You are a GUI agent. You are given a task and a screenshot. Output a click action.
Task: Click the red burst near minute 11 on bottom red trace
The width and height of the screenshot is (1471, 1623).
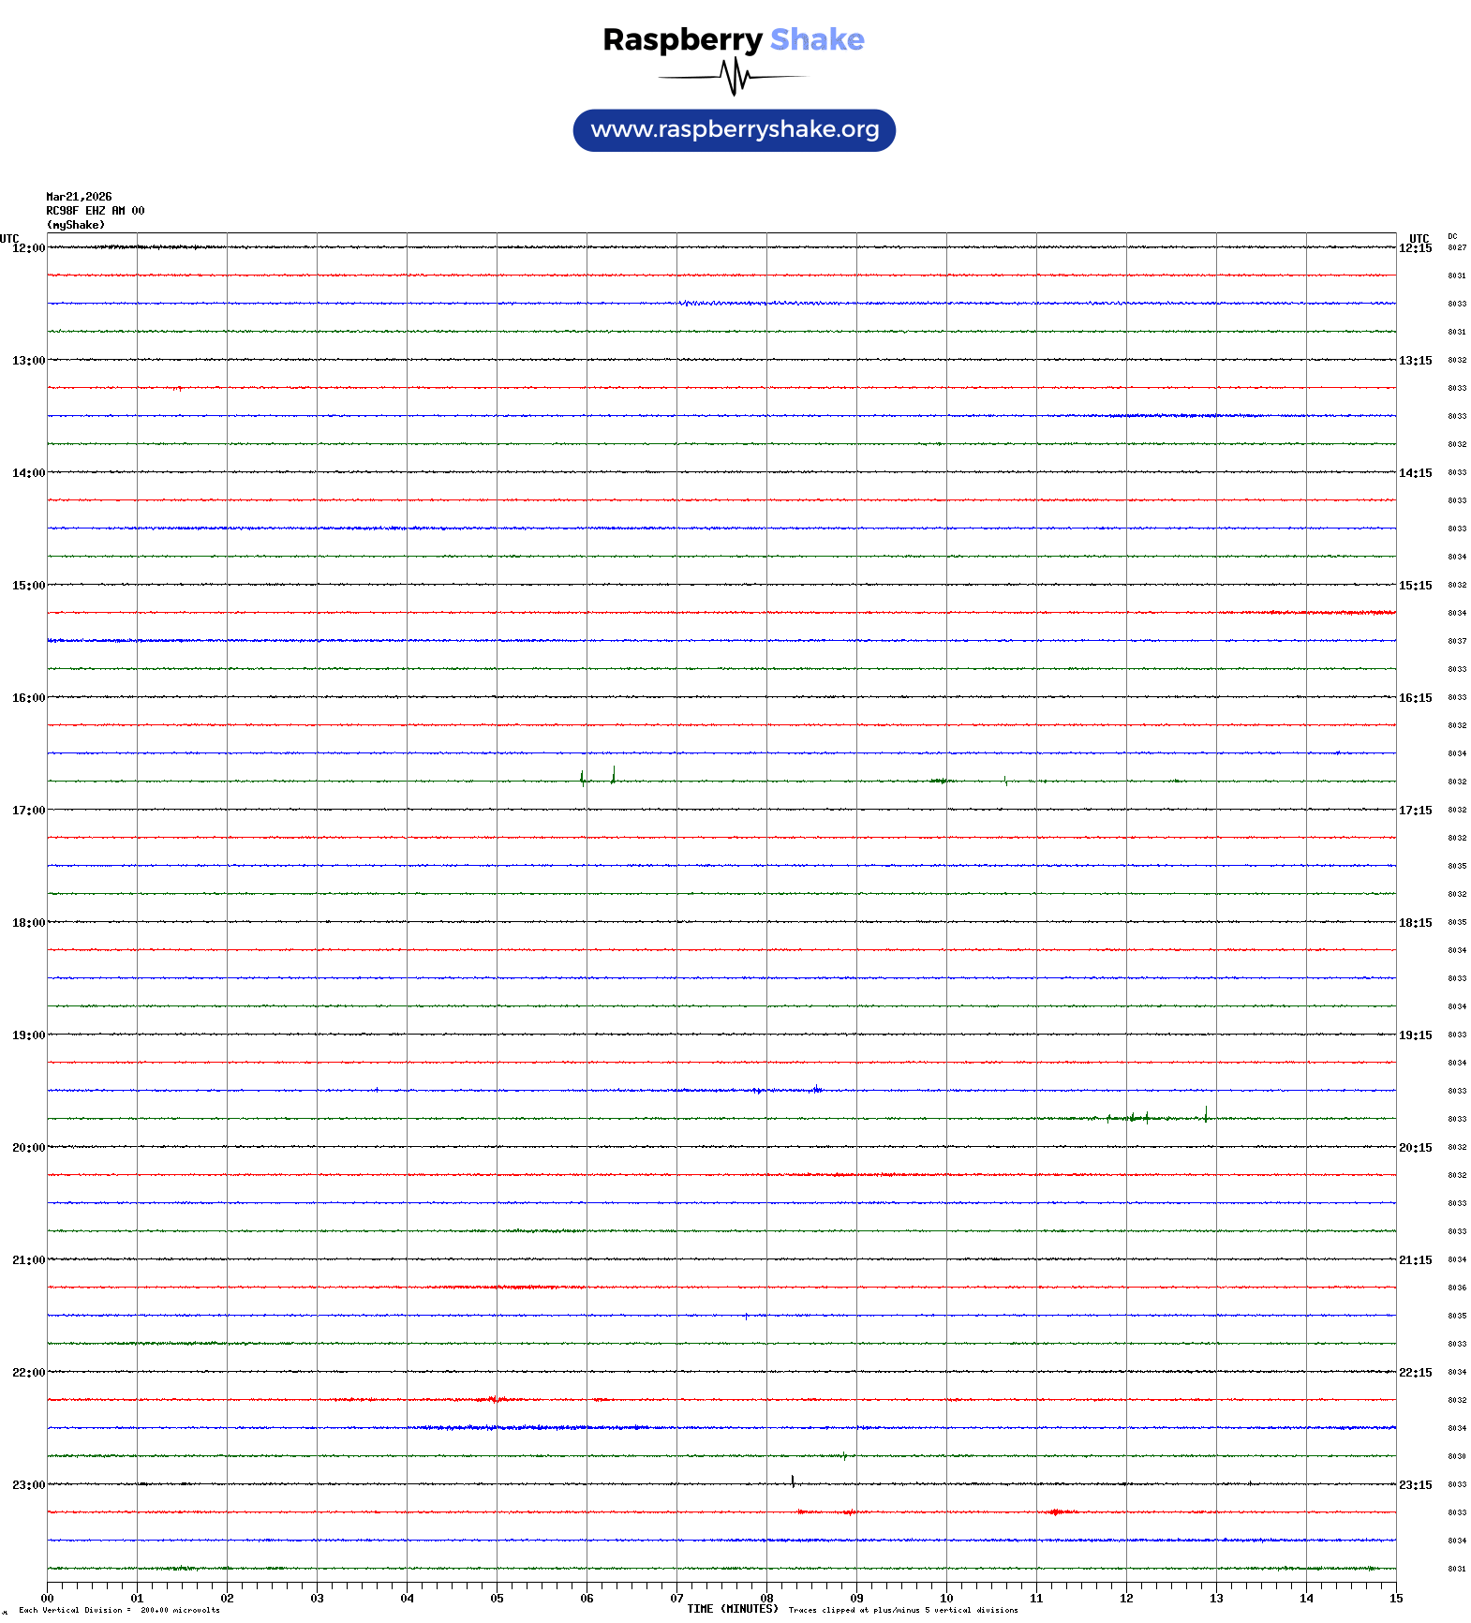1058,1511
